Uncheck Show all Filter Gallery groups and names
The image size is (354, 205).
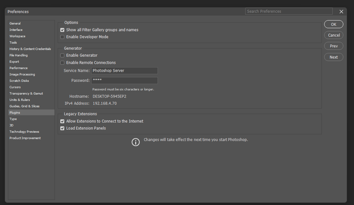[62, 30]
